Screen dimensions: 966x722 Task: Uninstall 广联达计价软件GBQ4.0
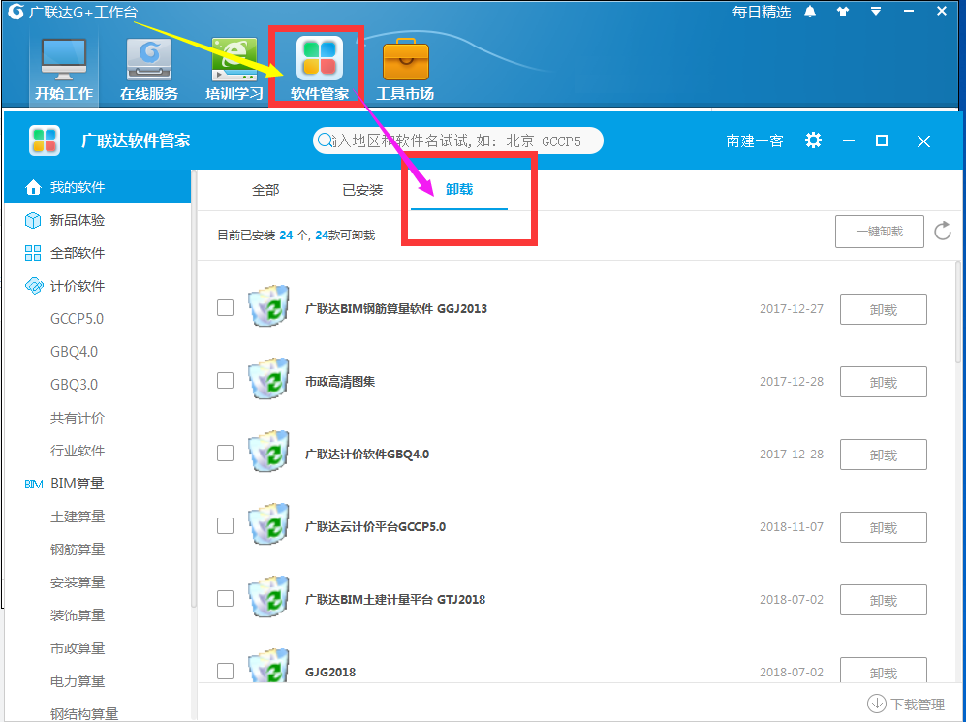coord(884,455)
